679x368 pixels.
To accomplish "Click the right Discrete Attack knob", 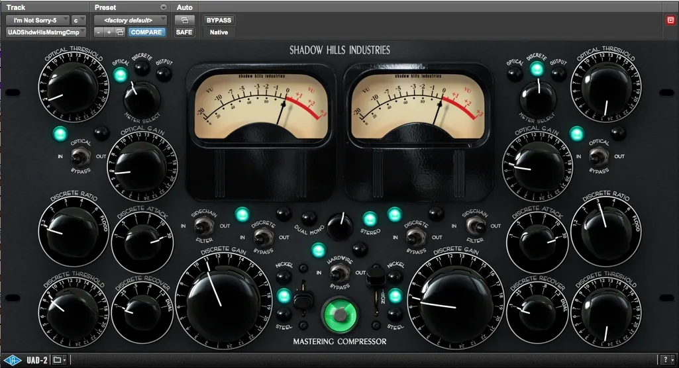I will [x=537, y=244].
